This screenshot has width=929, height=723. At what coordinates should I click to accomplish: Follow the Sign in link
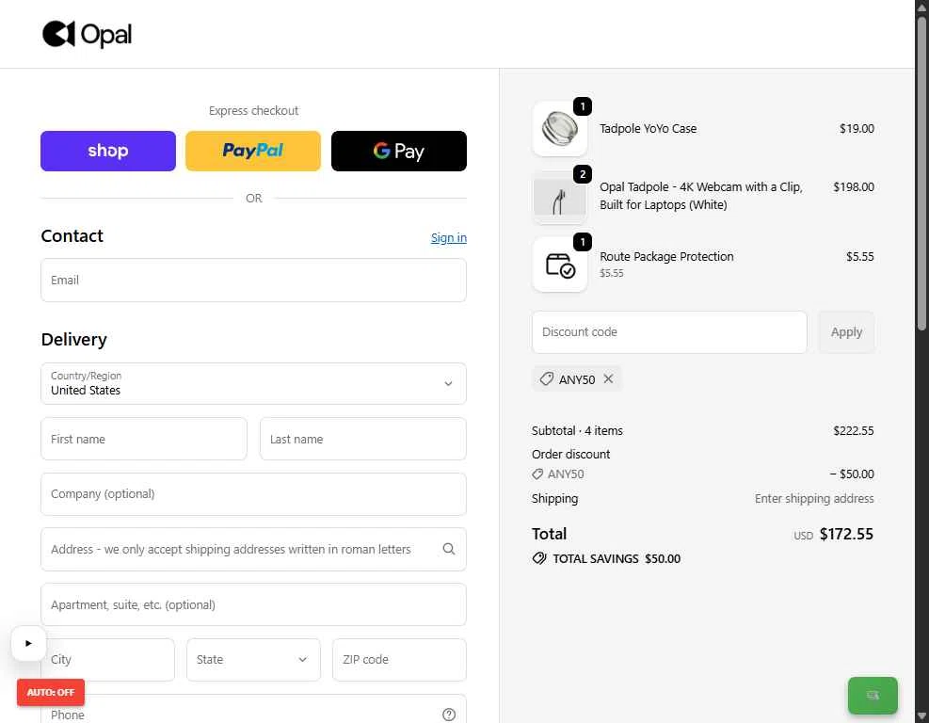pyautogui.click(x=449, y=237)
